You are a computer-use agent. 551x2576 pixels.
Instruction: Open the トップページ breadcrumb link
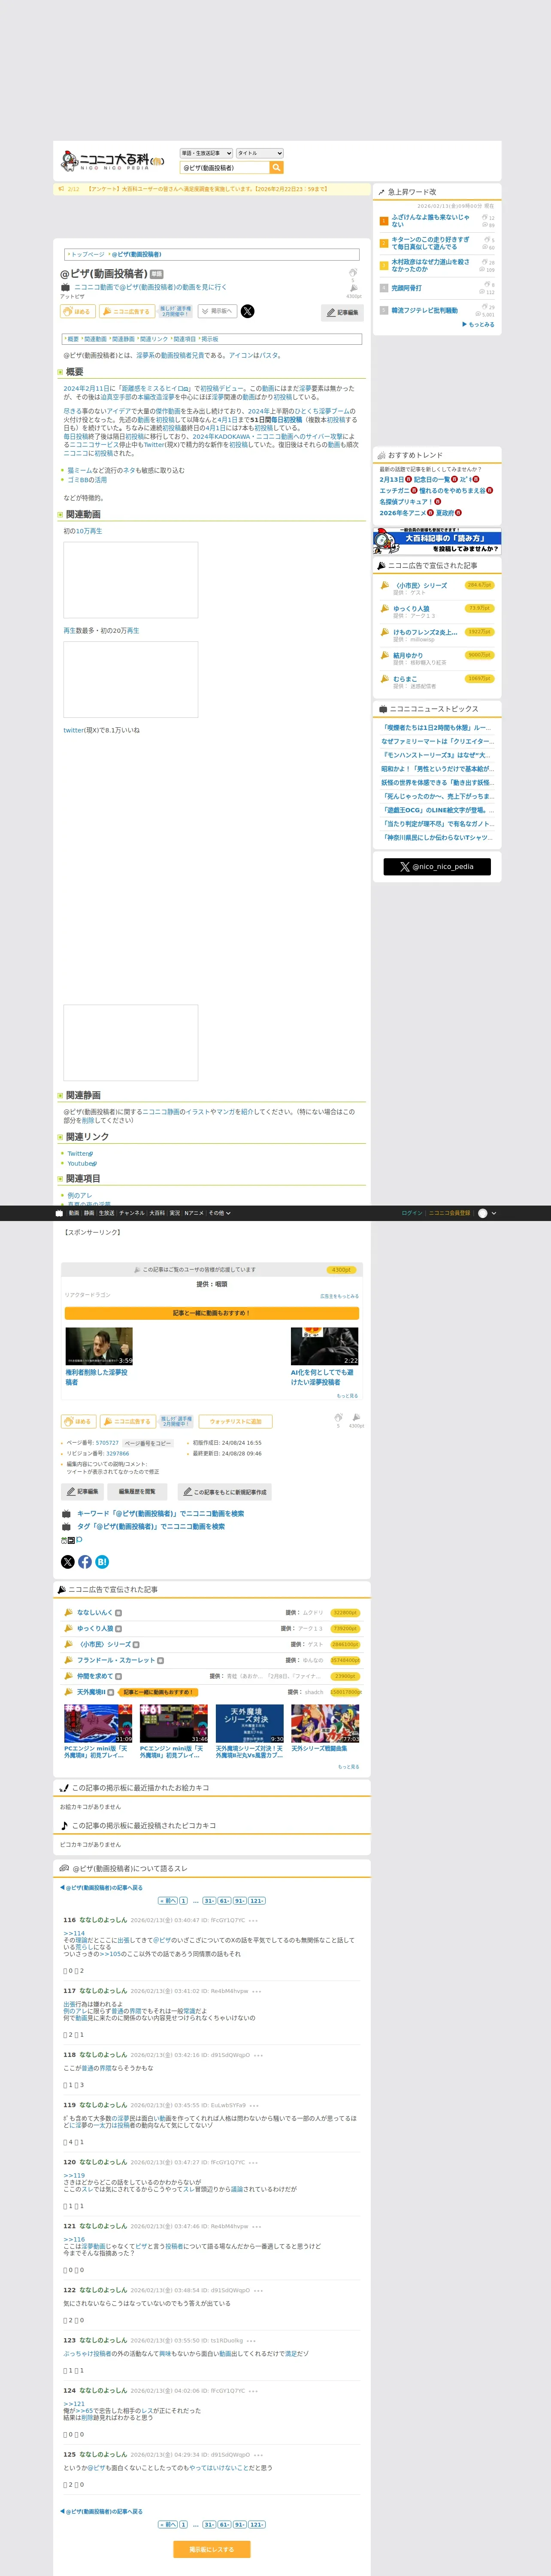tap(87, 254)
